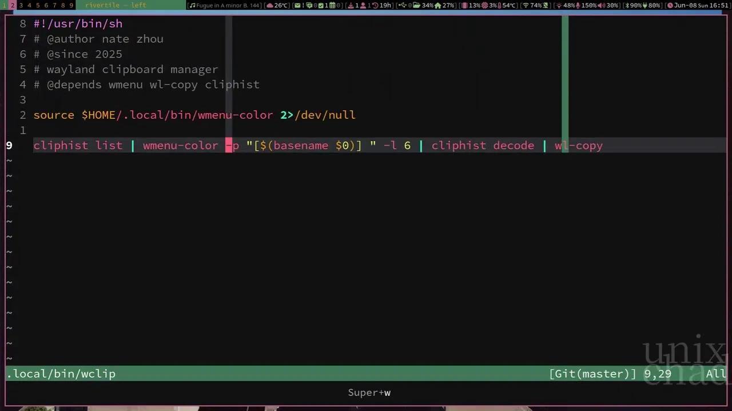Image resolution: width=732 pixels, height=411 pixels.
Task: Click the package download updates icon
Action: (351, 5)
